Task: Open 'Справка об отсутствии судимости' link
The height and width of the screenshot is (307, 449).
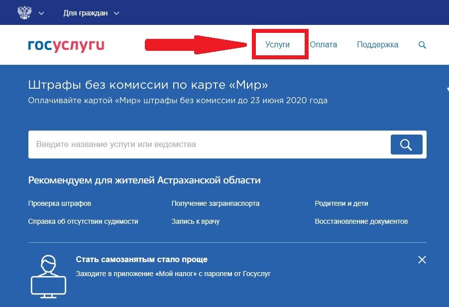Action: click(83, 221)
